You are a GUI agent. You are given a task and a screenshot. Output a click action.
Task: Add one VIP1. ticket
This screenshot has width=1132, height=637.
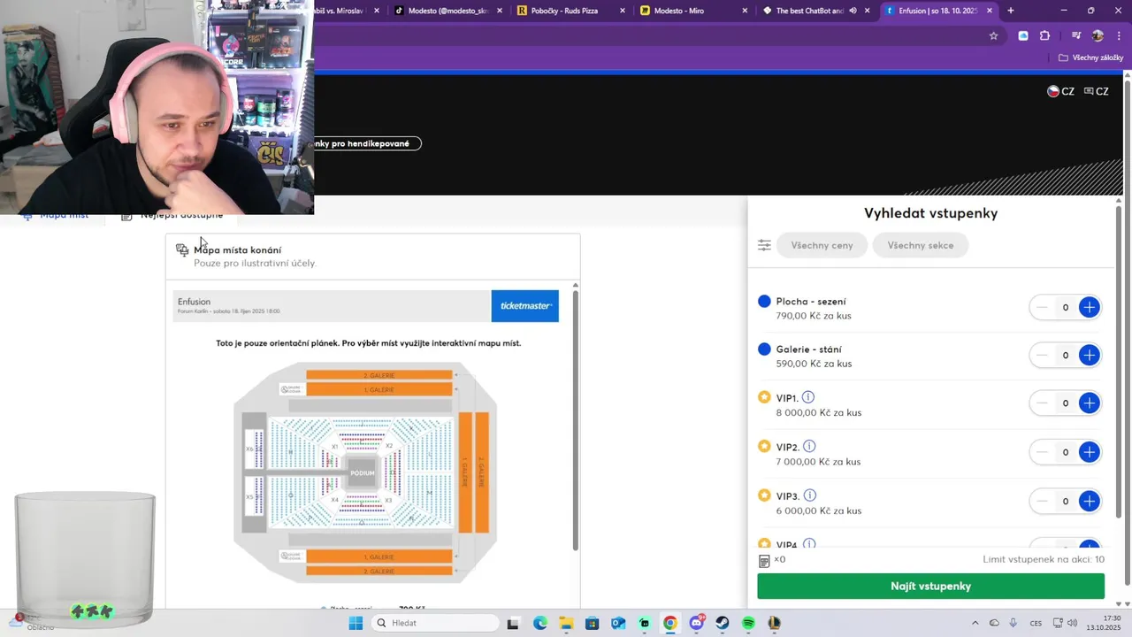pos(1089,403)
